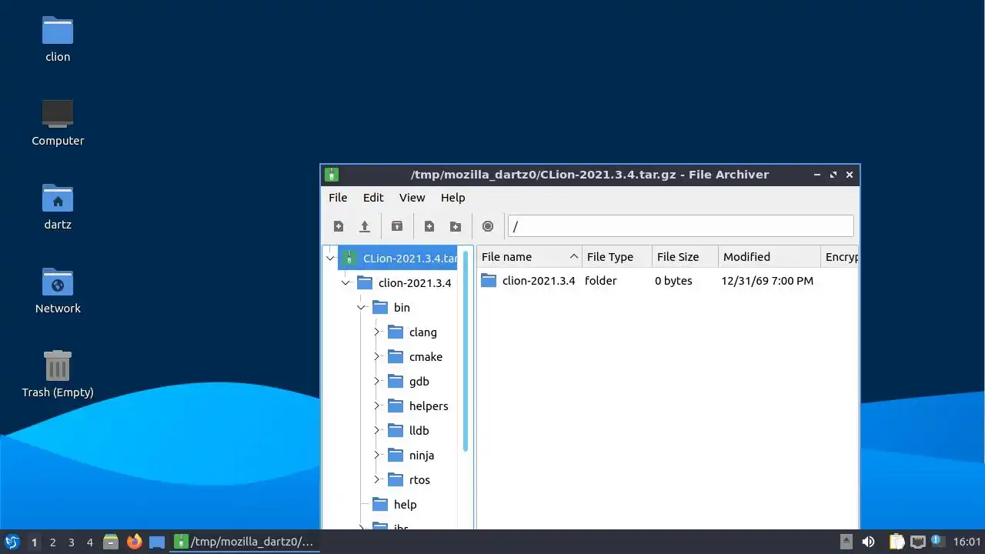
Task: Click the removable media eject tray icon
Action: click(846, 542)
